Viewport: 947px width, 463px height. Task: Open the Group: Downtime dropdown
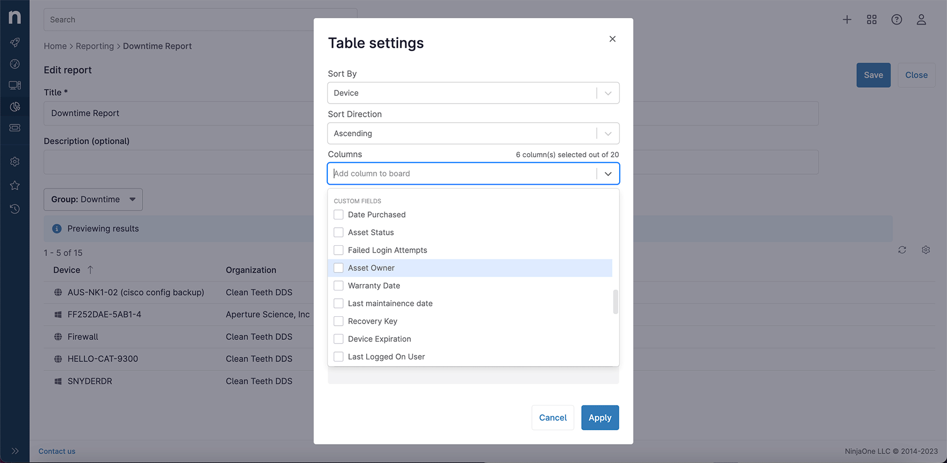tap(93, 199)
